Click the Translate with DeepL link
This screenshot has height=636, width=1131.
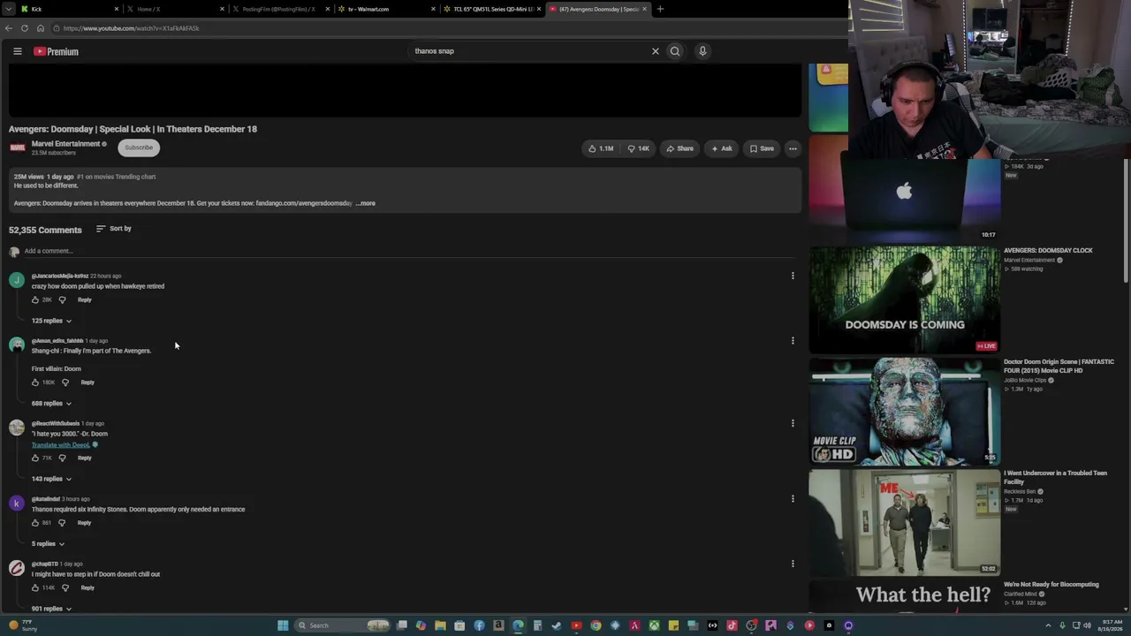(61, 445)
